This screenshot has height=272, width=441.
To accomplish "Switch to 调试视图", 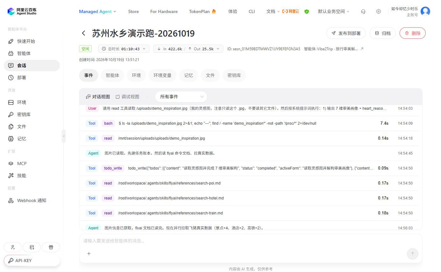I will click(127, 97).
